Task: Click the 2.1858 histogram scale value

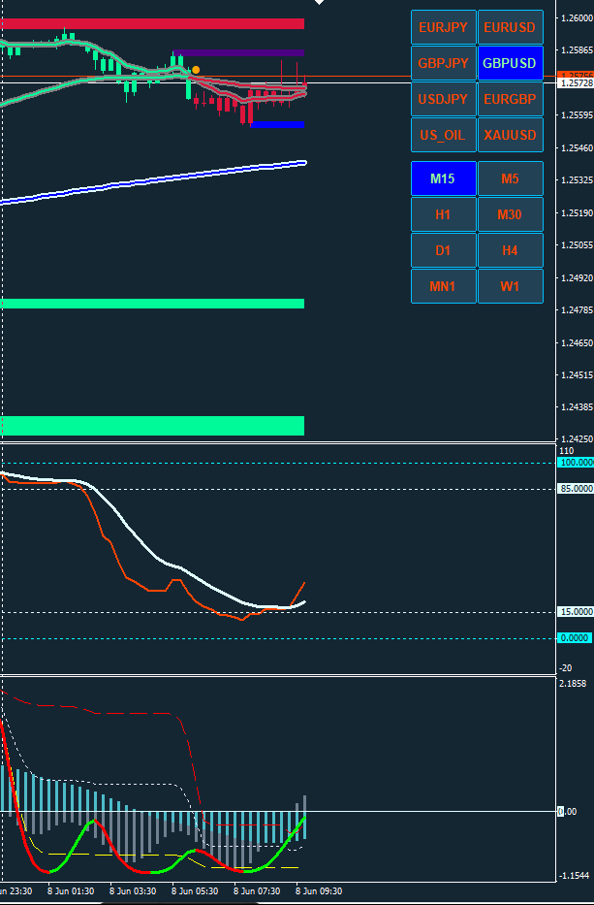Action: point(572,684)
